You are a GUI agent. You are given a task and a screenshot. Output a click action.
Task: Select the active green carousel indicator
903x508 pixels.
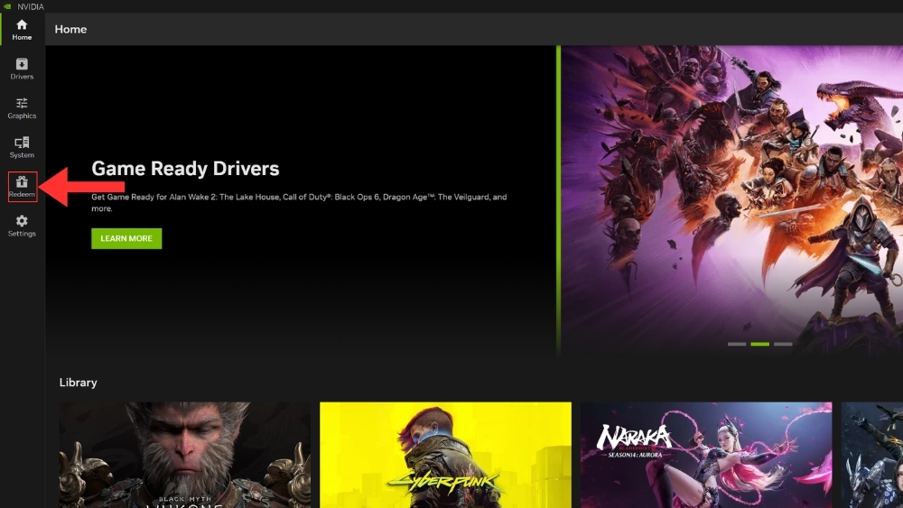[759, 344]
